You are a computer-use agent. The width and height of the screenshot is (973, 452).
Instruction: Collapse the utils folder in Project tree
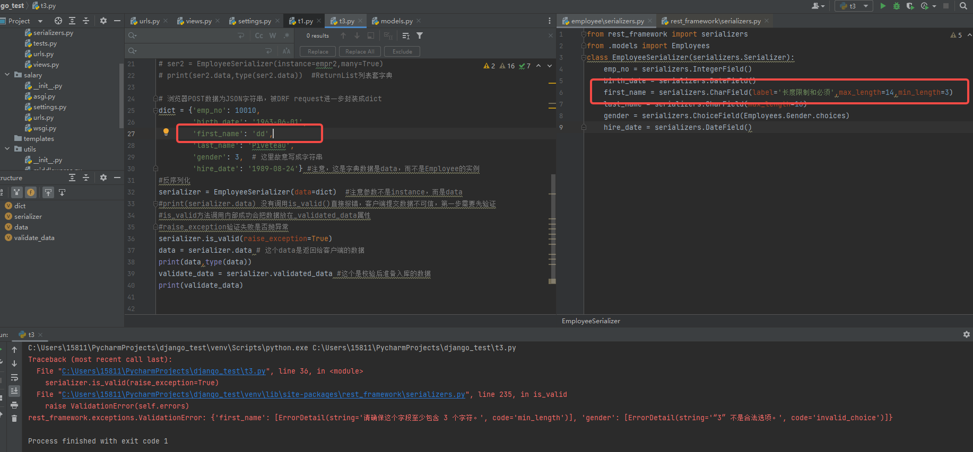coord(7,149)
